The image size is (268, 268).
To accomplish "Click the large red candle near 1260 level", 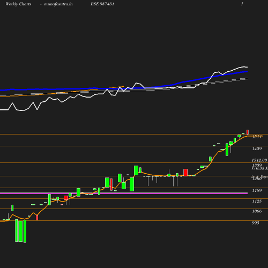I will [185, 173].
